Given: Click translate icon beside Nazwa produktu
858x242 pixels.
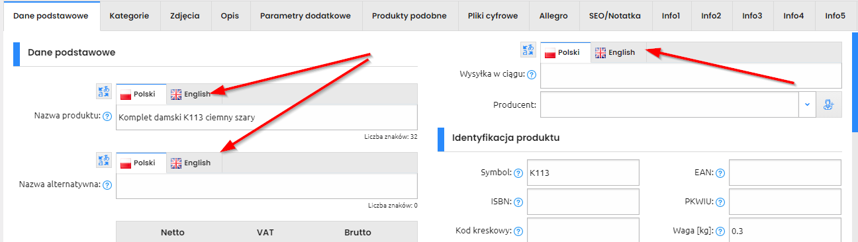Looking at the screenshot, I should (104, 91).
